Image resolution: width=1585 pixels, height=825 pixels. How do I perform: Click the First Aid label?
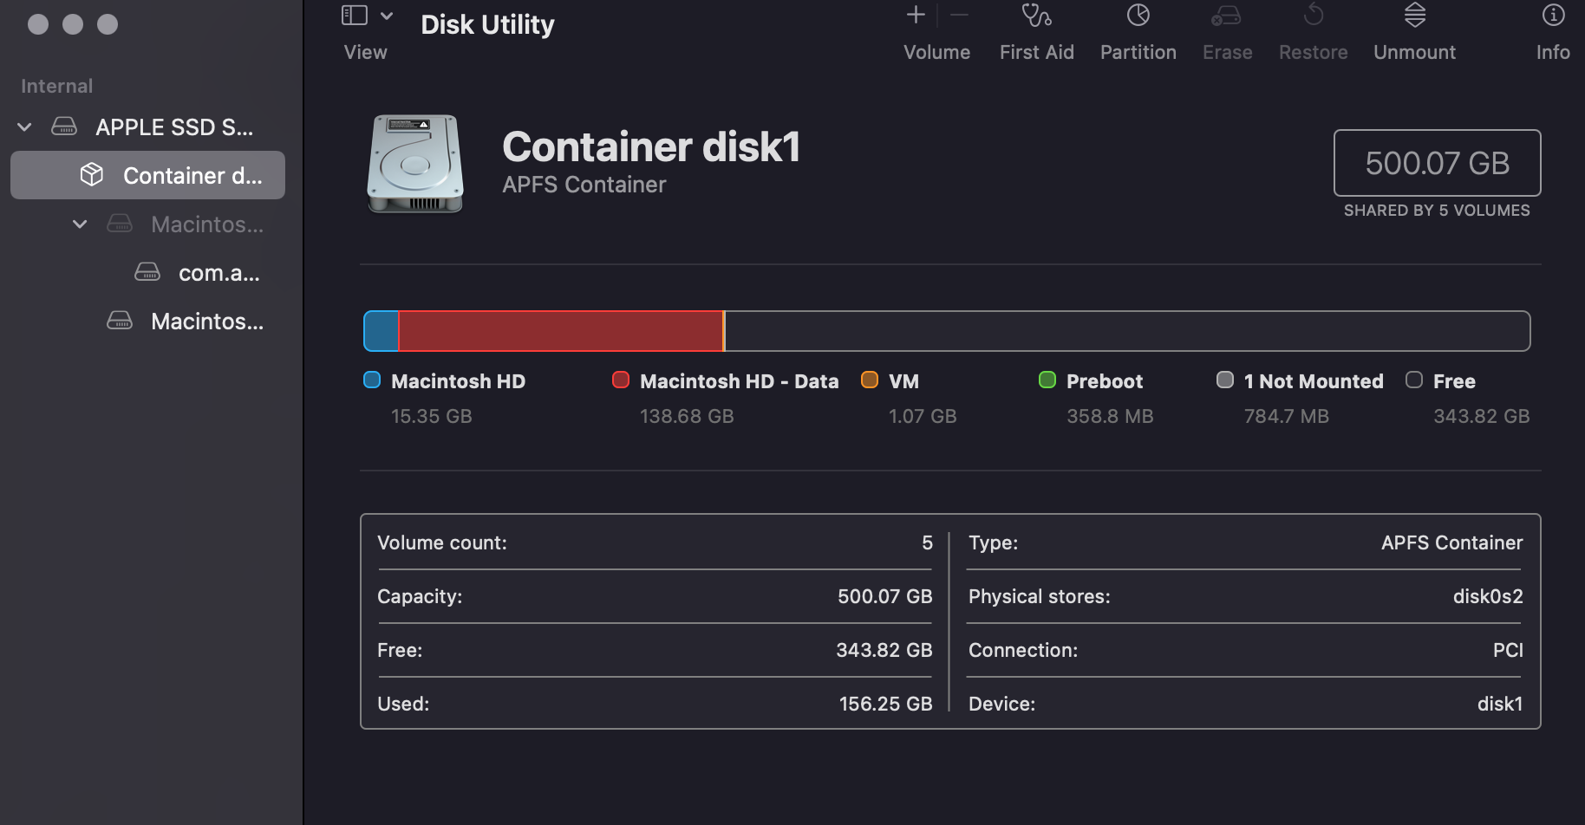[x=1037, y=52]
